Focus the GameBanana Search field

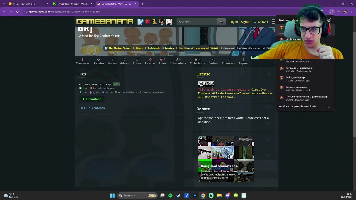tap(197, 22)
